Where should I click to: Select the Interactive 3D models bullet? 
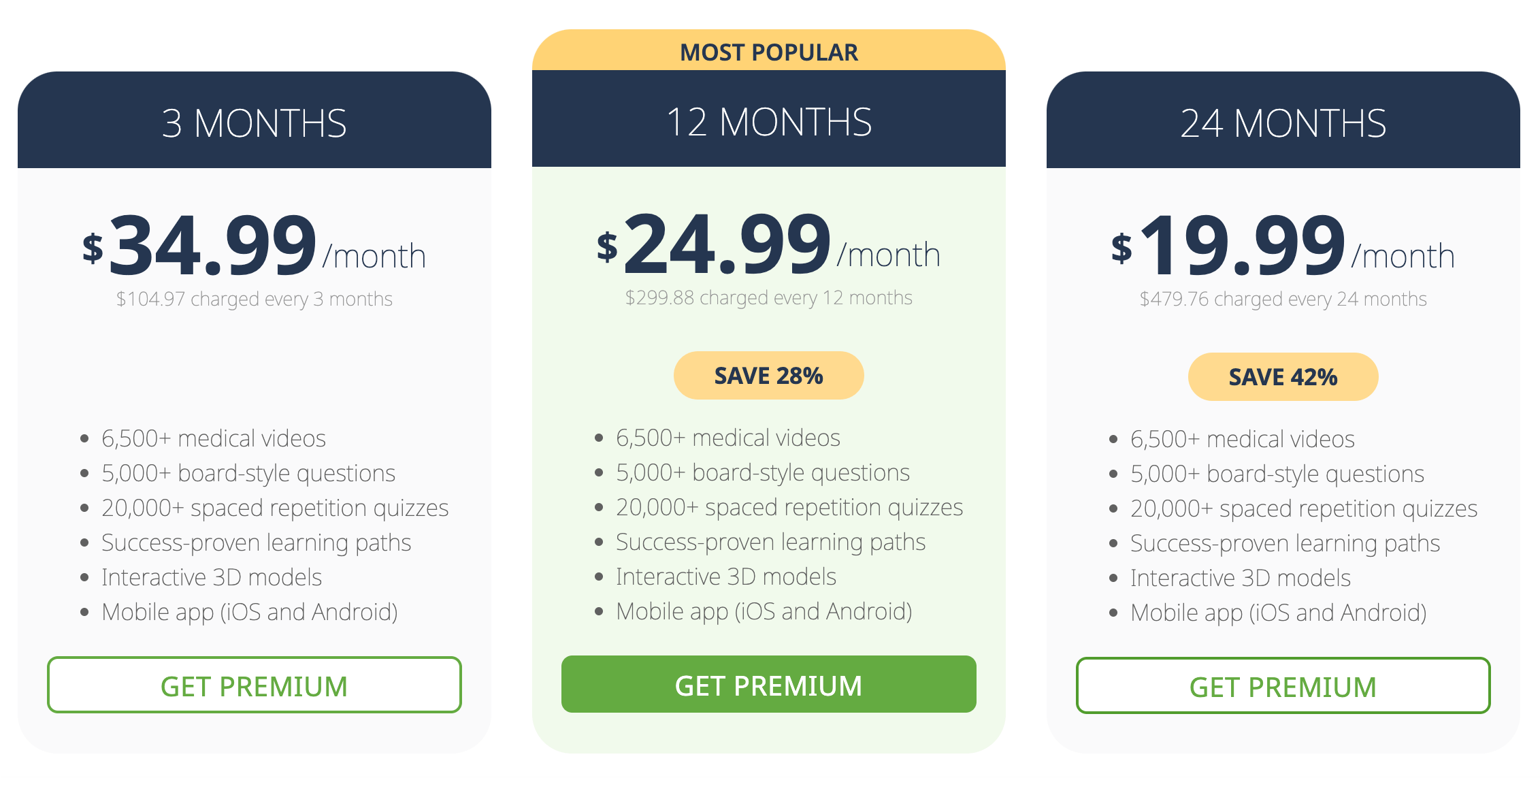pos(212,577)
